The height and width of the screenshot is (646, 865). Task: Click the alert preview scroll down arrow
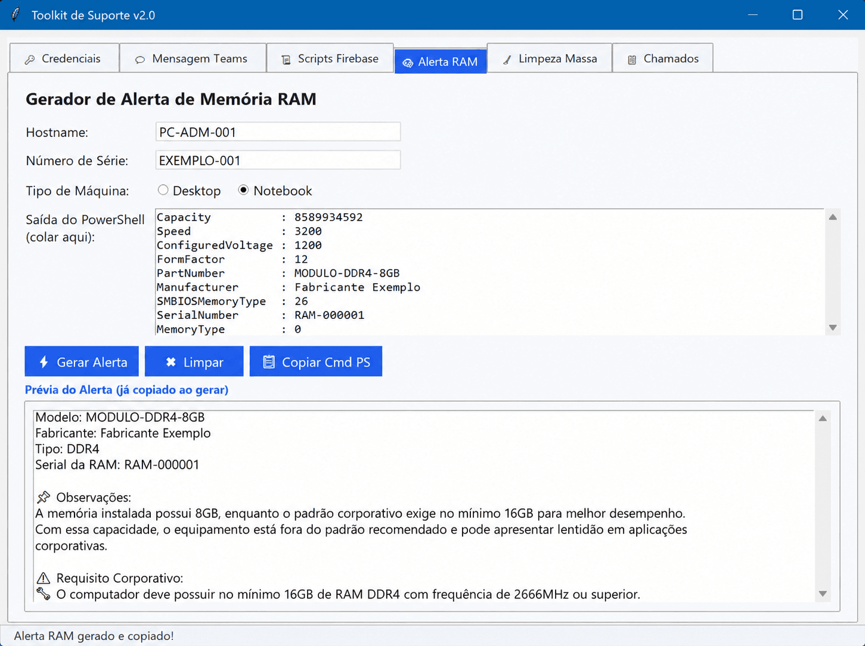[823, 594]
